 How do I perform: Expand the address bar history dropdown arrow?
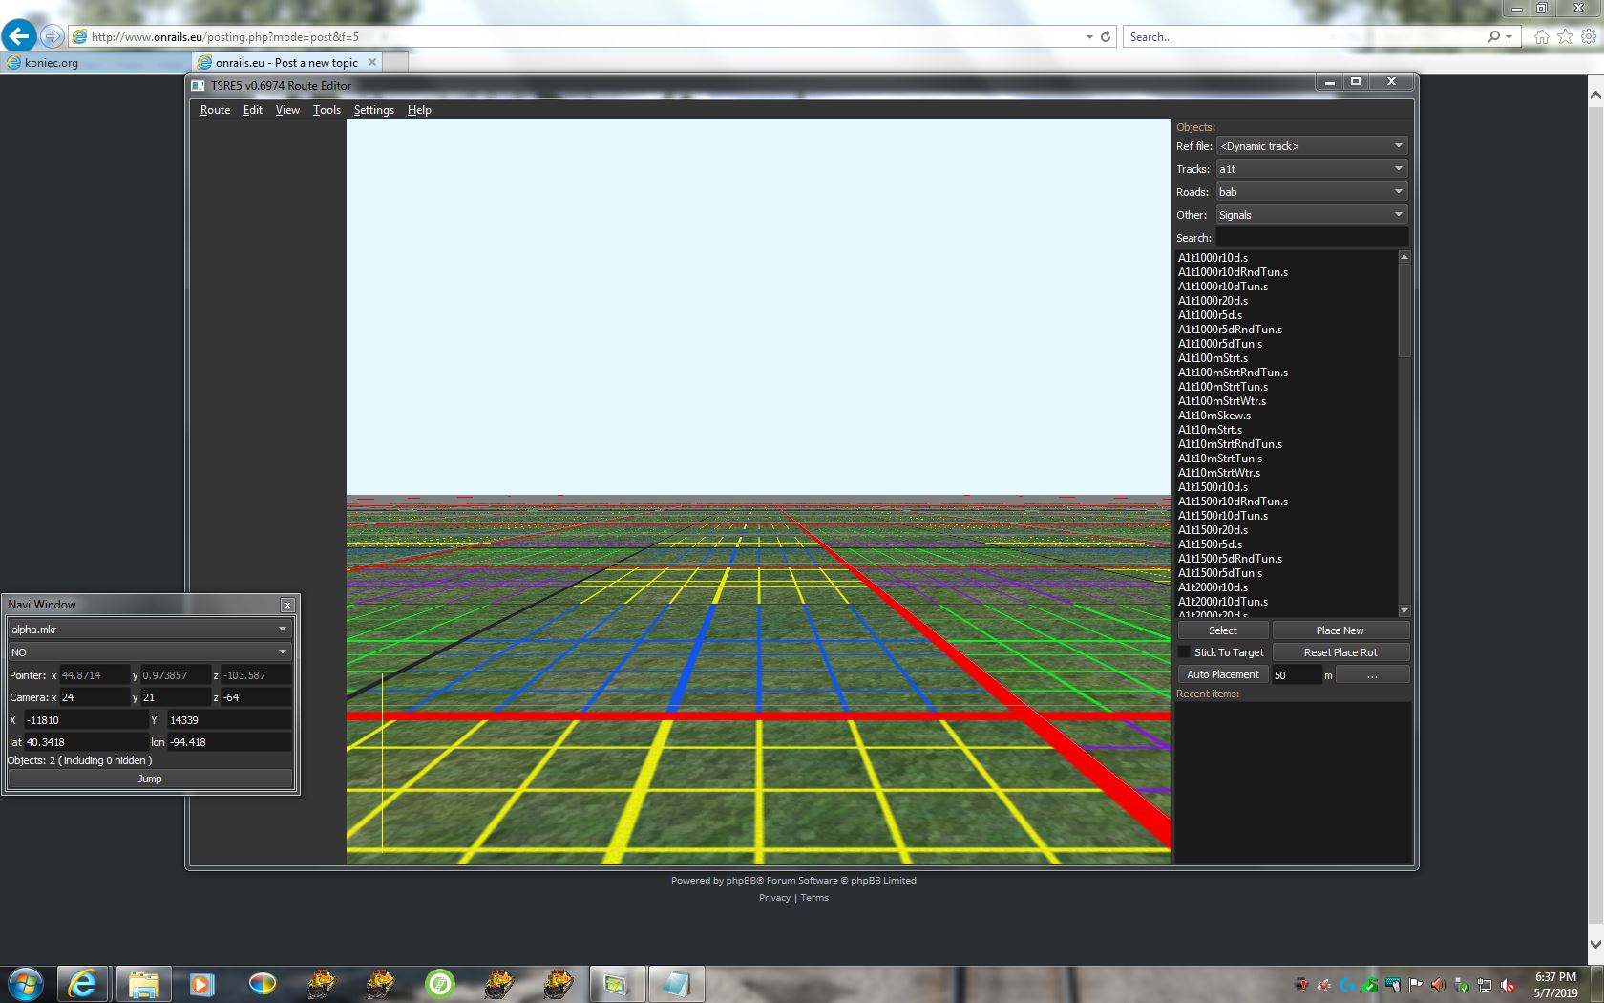point(1089,37)
